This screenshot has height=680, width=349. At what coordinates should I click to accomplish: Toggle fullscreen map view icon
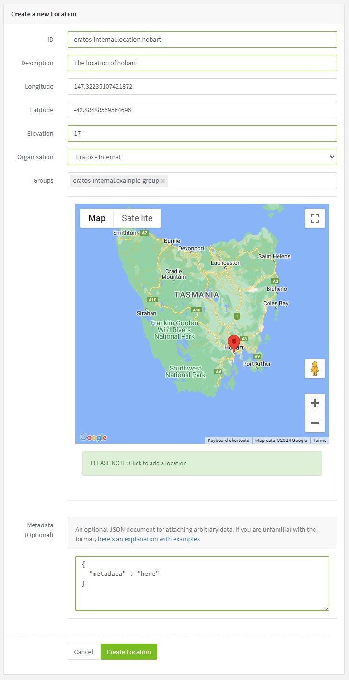point(315,218)
